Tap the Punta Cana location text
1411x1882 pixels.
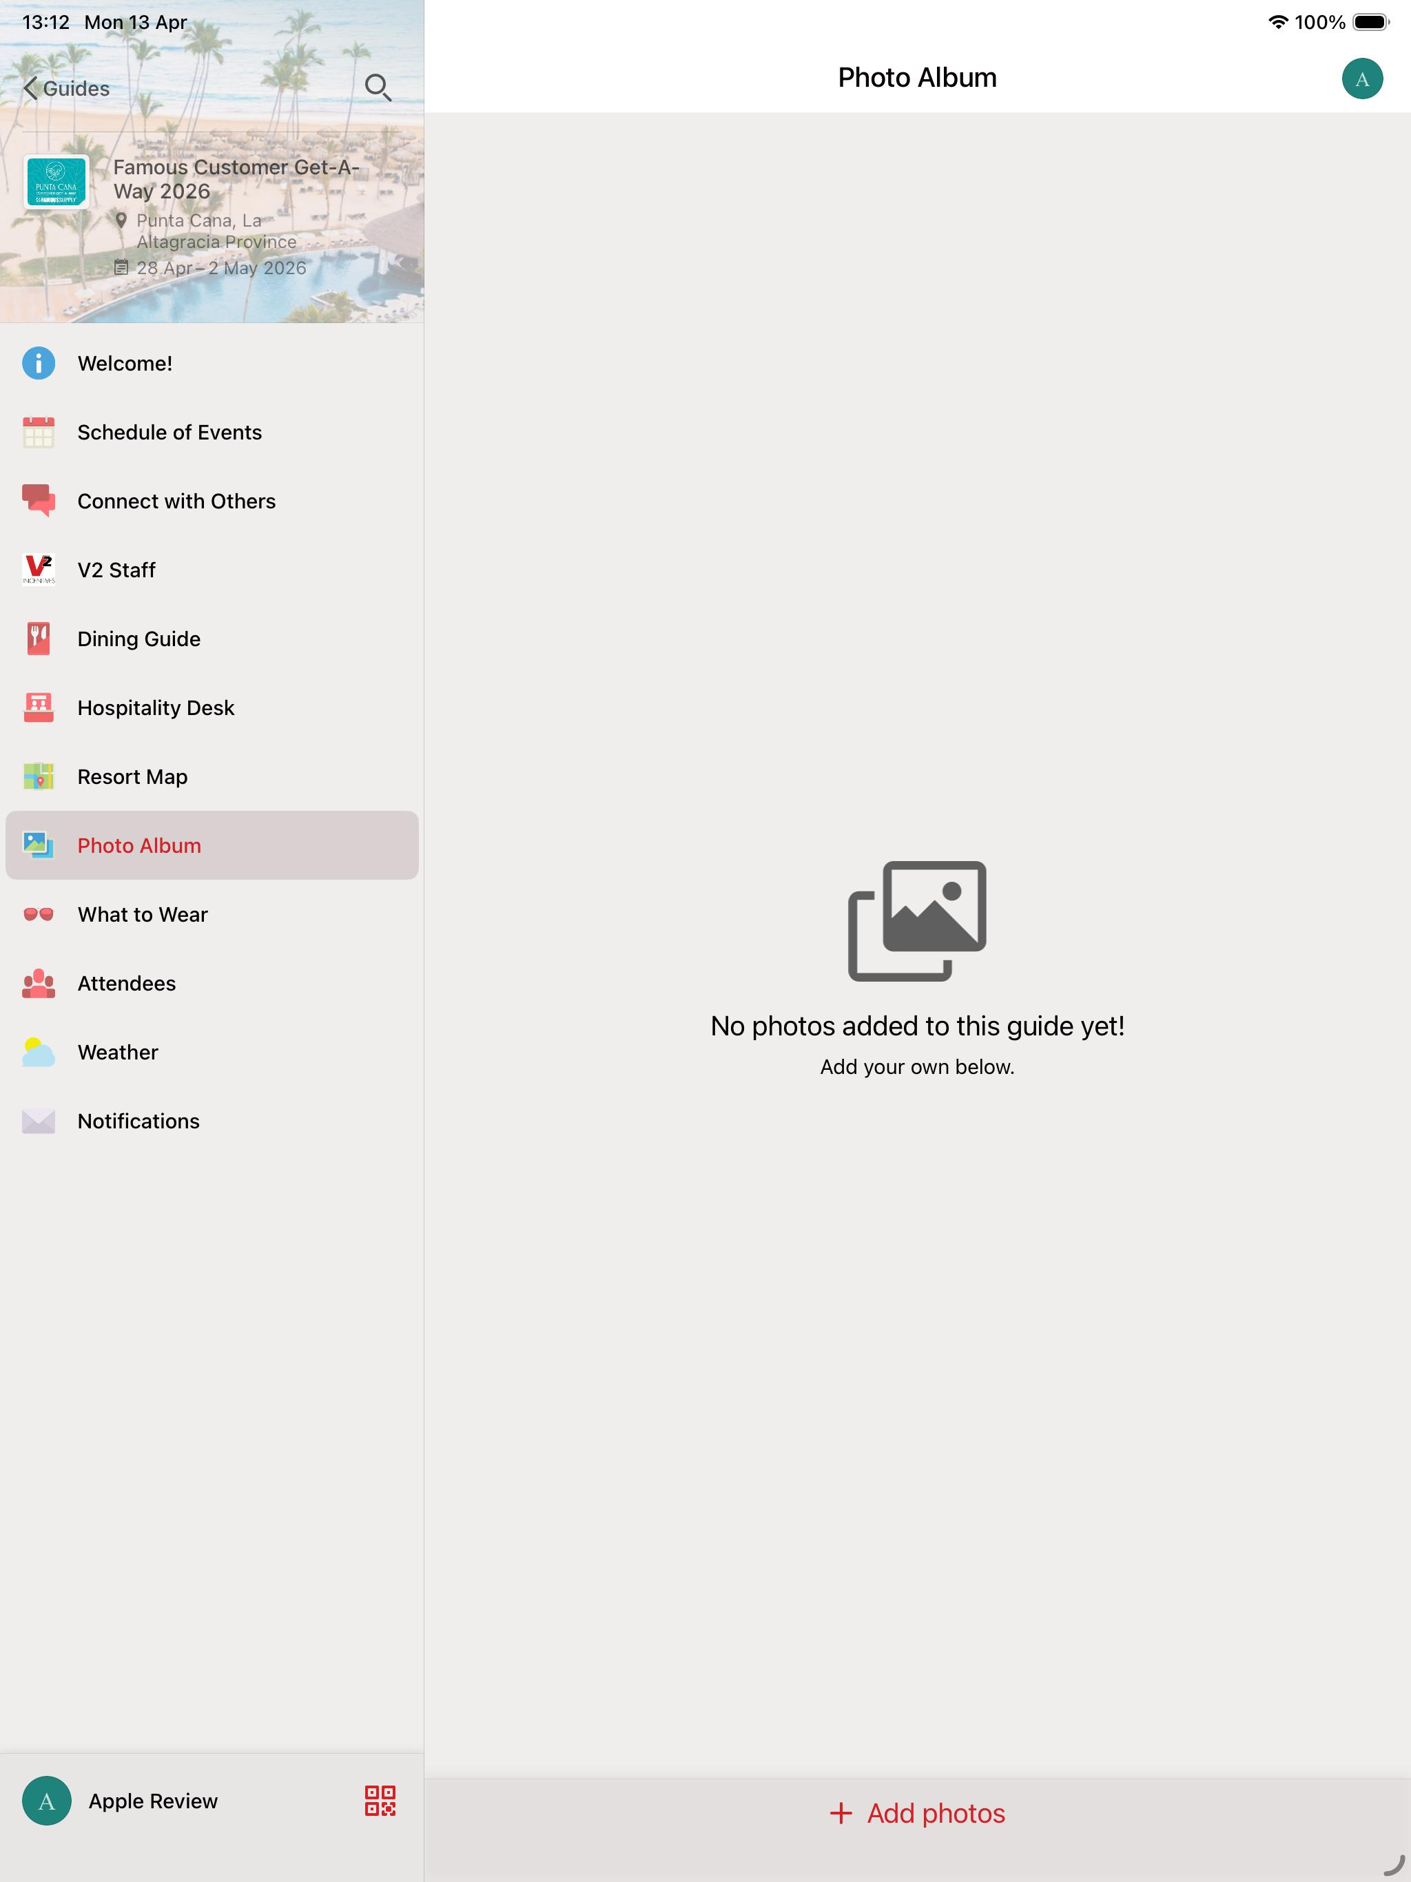pos(216,231)
